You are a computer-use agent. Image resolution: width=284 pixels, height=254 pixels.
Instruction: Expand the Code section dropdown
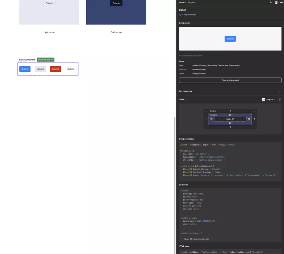[x=182, y=100]
